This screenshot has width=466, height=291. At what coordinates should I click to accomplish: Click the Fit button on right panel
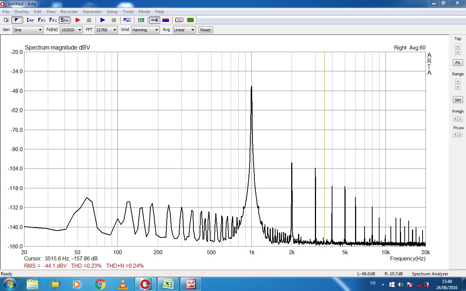click(458, 63)
